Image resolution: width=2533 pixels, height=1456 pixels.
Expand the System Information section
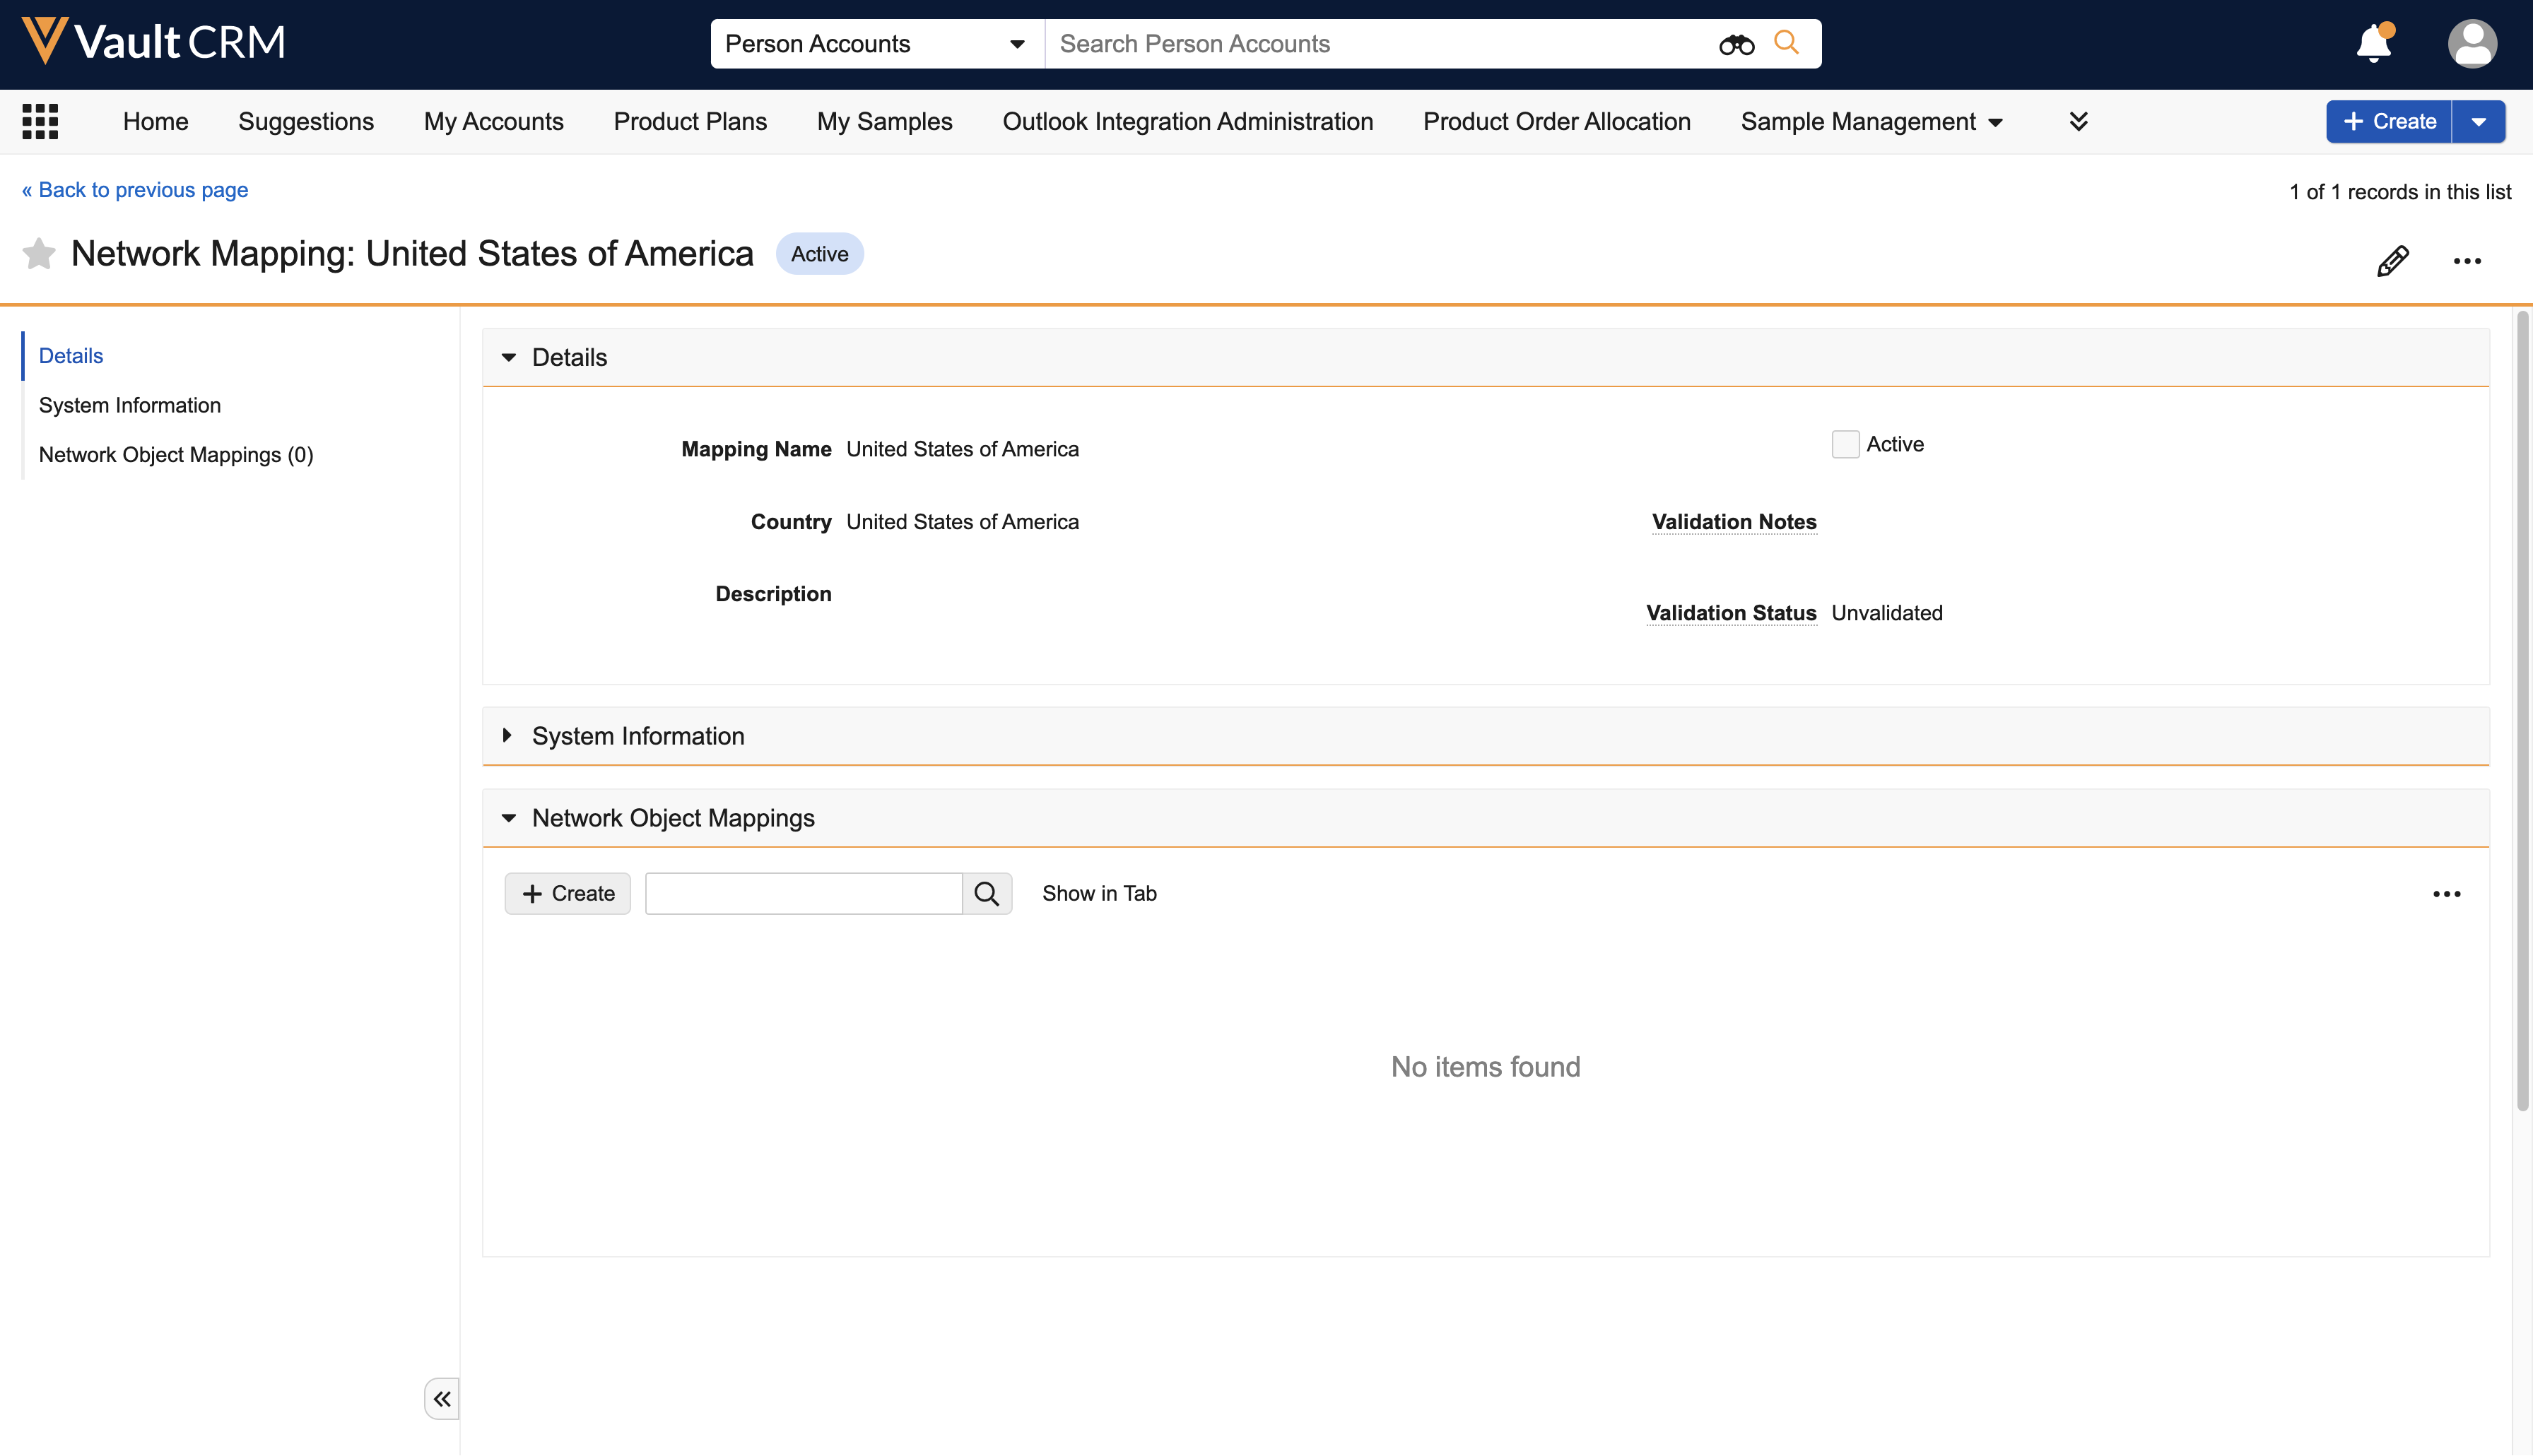pos(508,736)
